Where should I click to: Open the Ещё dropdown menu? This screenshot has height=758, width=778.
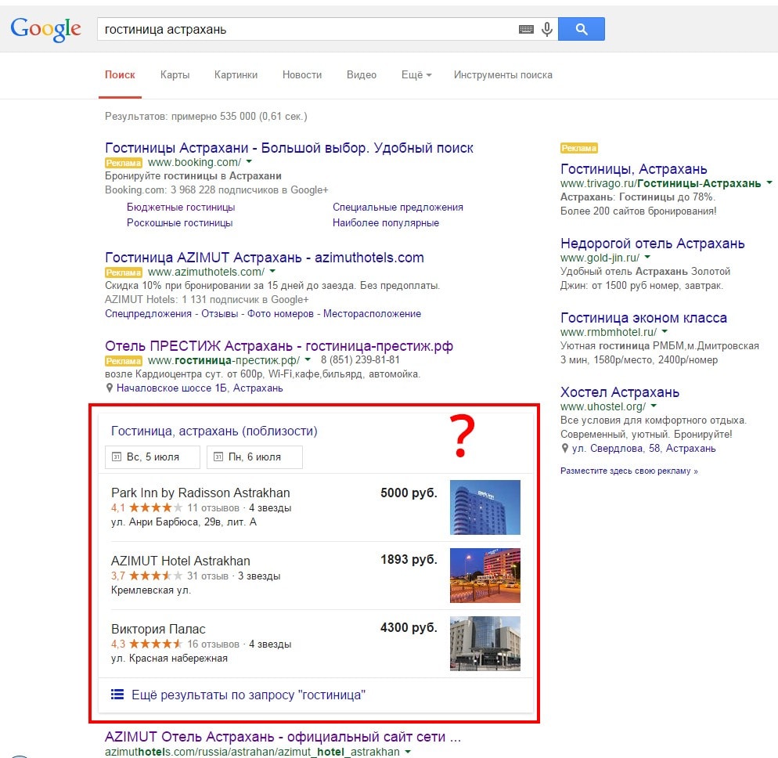416,75
